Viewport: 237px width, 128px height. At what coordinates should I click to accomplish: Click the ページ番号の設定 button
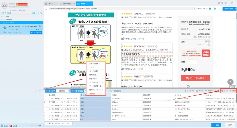[77, 91]
